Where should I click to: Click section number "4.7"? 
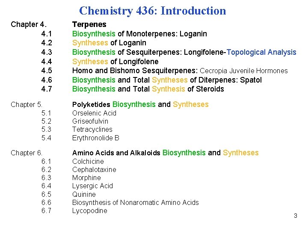(x=47, y=89)
